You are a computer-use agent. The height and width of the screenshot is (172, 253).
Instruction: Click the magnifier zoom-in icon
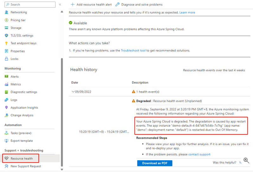246,160
